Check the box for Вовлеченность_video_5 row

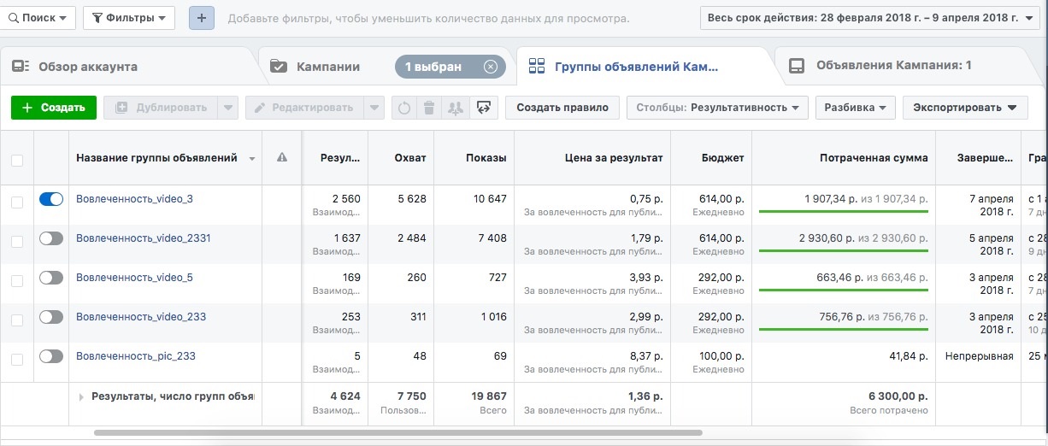pyautogui.click(x=17, y=281)
